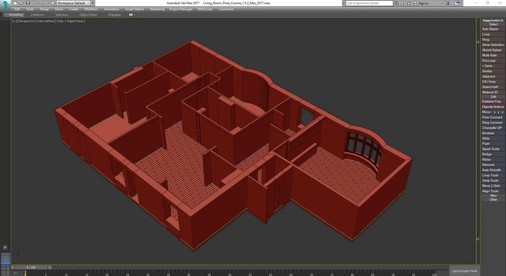Switch to the Freeform ribbon tab
506x276 pixels.
click(x=37, y=15)
